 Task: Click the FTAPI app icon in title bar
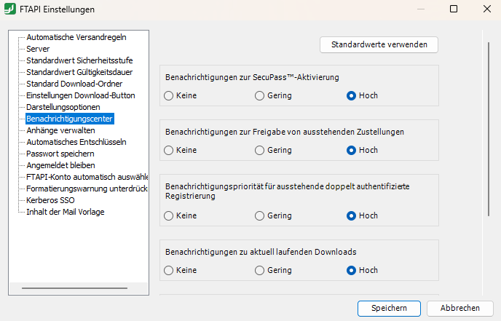coord(11,9)
